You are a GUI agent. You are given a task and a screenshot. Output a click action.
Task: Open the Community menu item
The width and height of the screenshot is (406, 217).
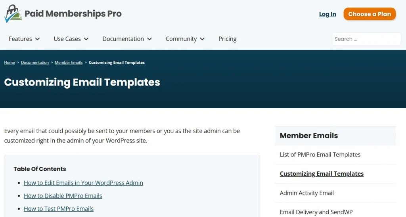pos(181,39)
